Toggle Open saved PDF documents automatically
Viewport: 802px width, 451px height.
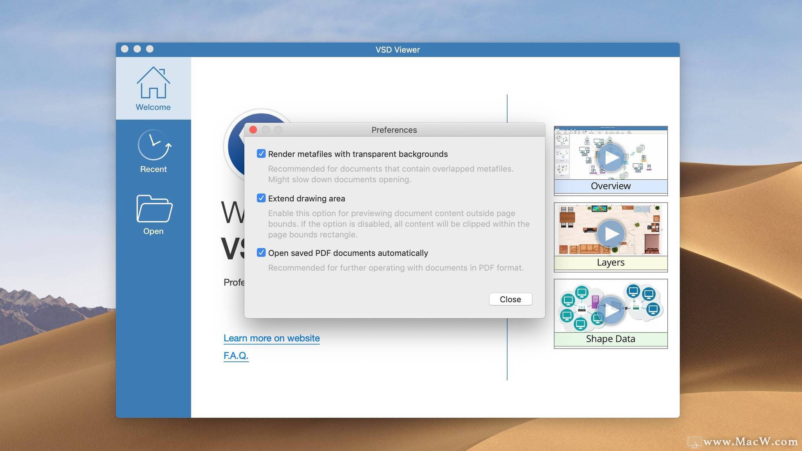(x=261, y=253)
